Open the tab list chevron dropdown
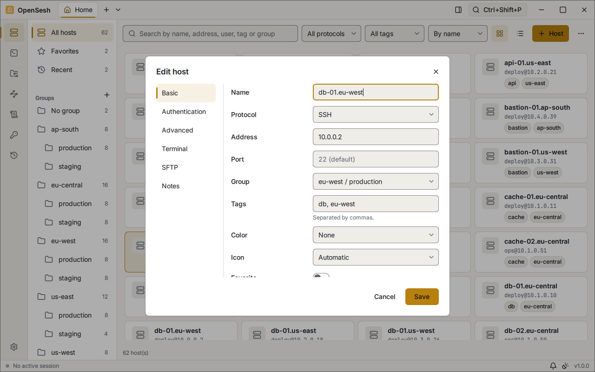The height and width of the screenshot is (372, 595). 118,10
